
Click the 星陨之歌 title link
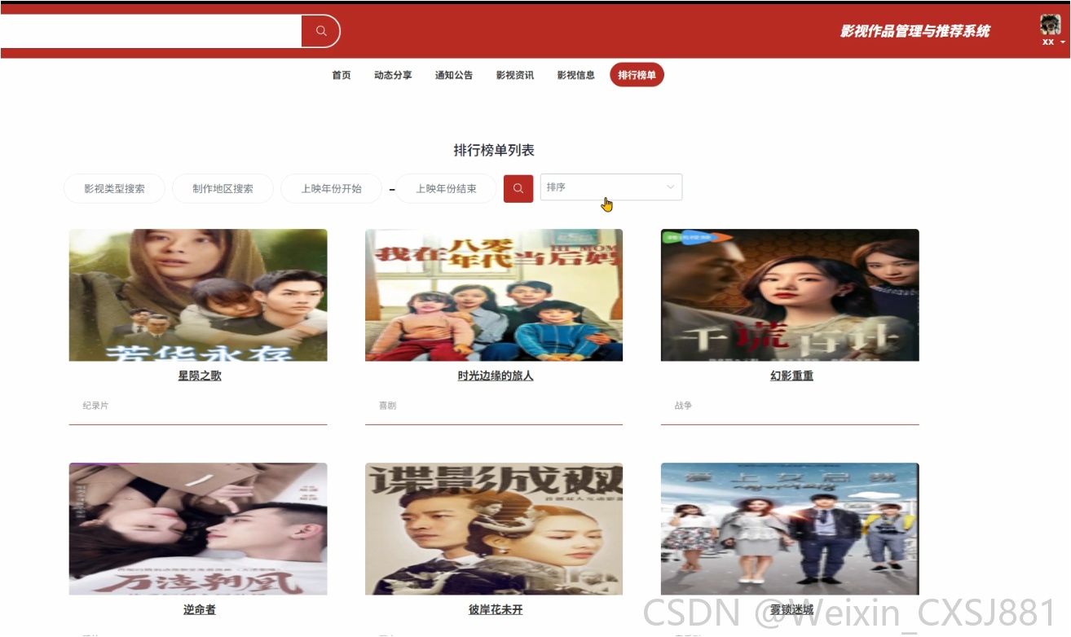(200, 376)
